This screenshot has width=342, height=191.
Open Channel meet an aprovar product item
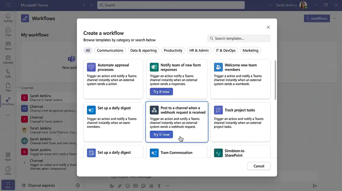pyautogui.click(x=49, y=108)
